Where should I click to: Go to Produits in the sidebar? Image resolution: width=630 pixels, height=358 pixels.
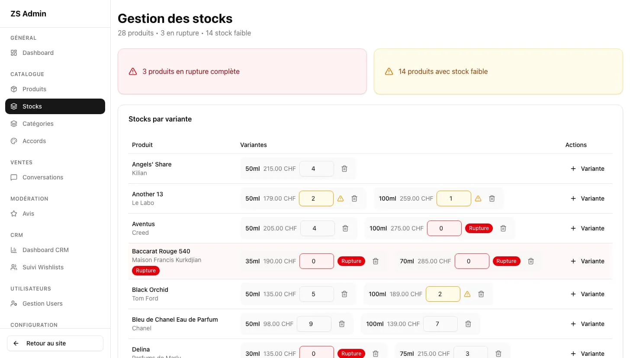click(55, 89)
